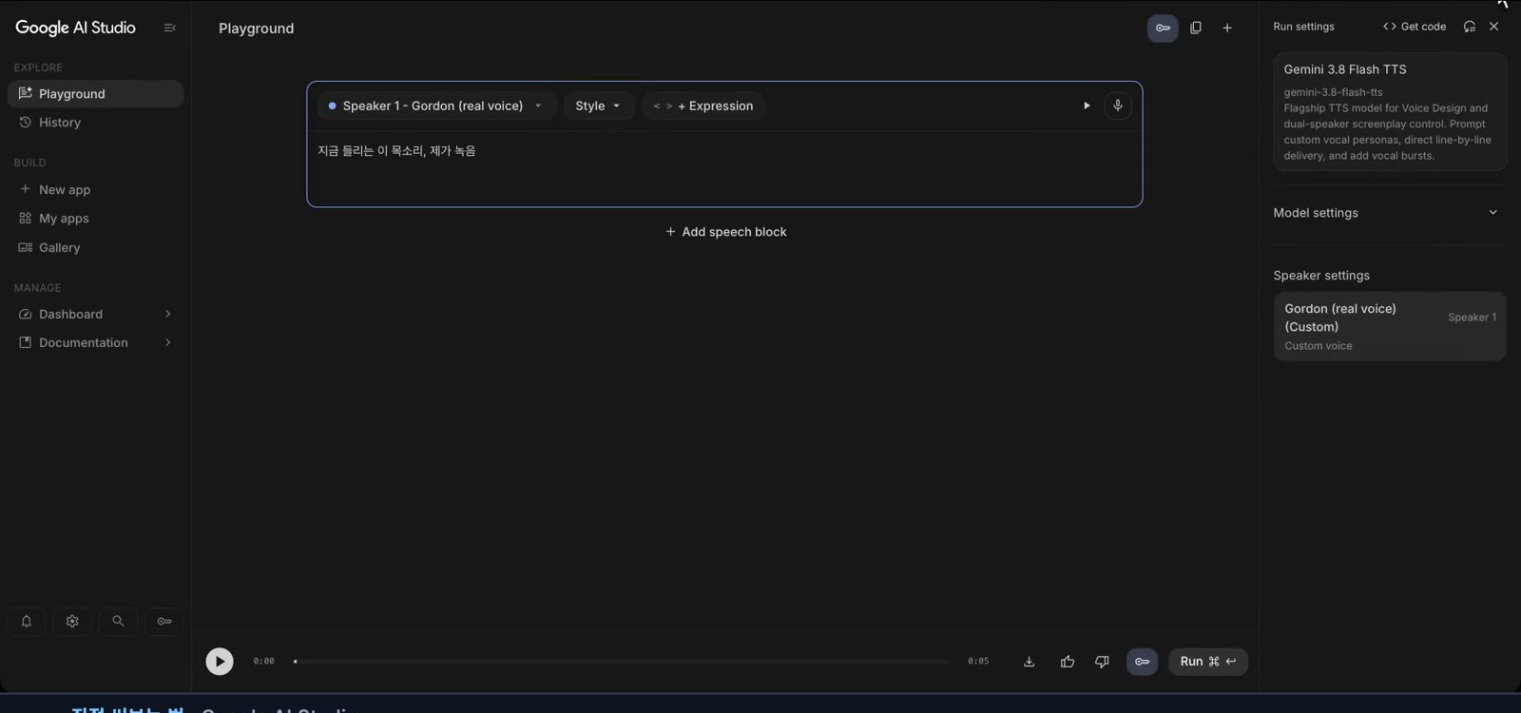The image size is (1521, 713).
Task: Expand the Model settings section
Action: coord(1389,213)
